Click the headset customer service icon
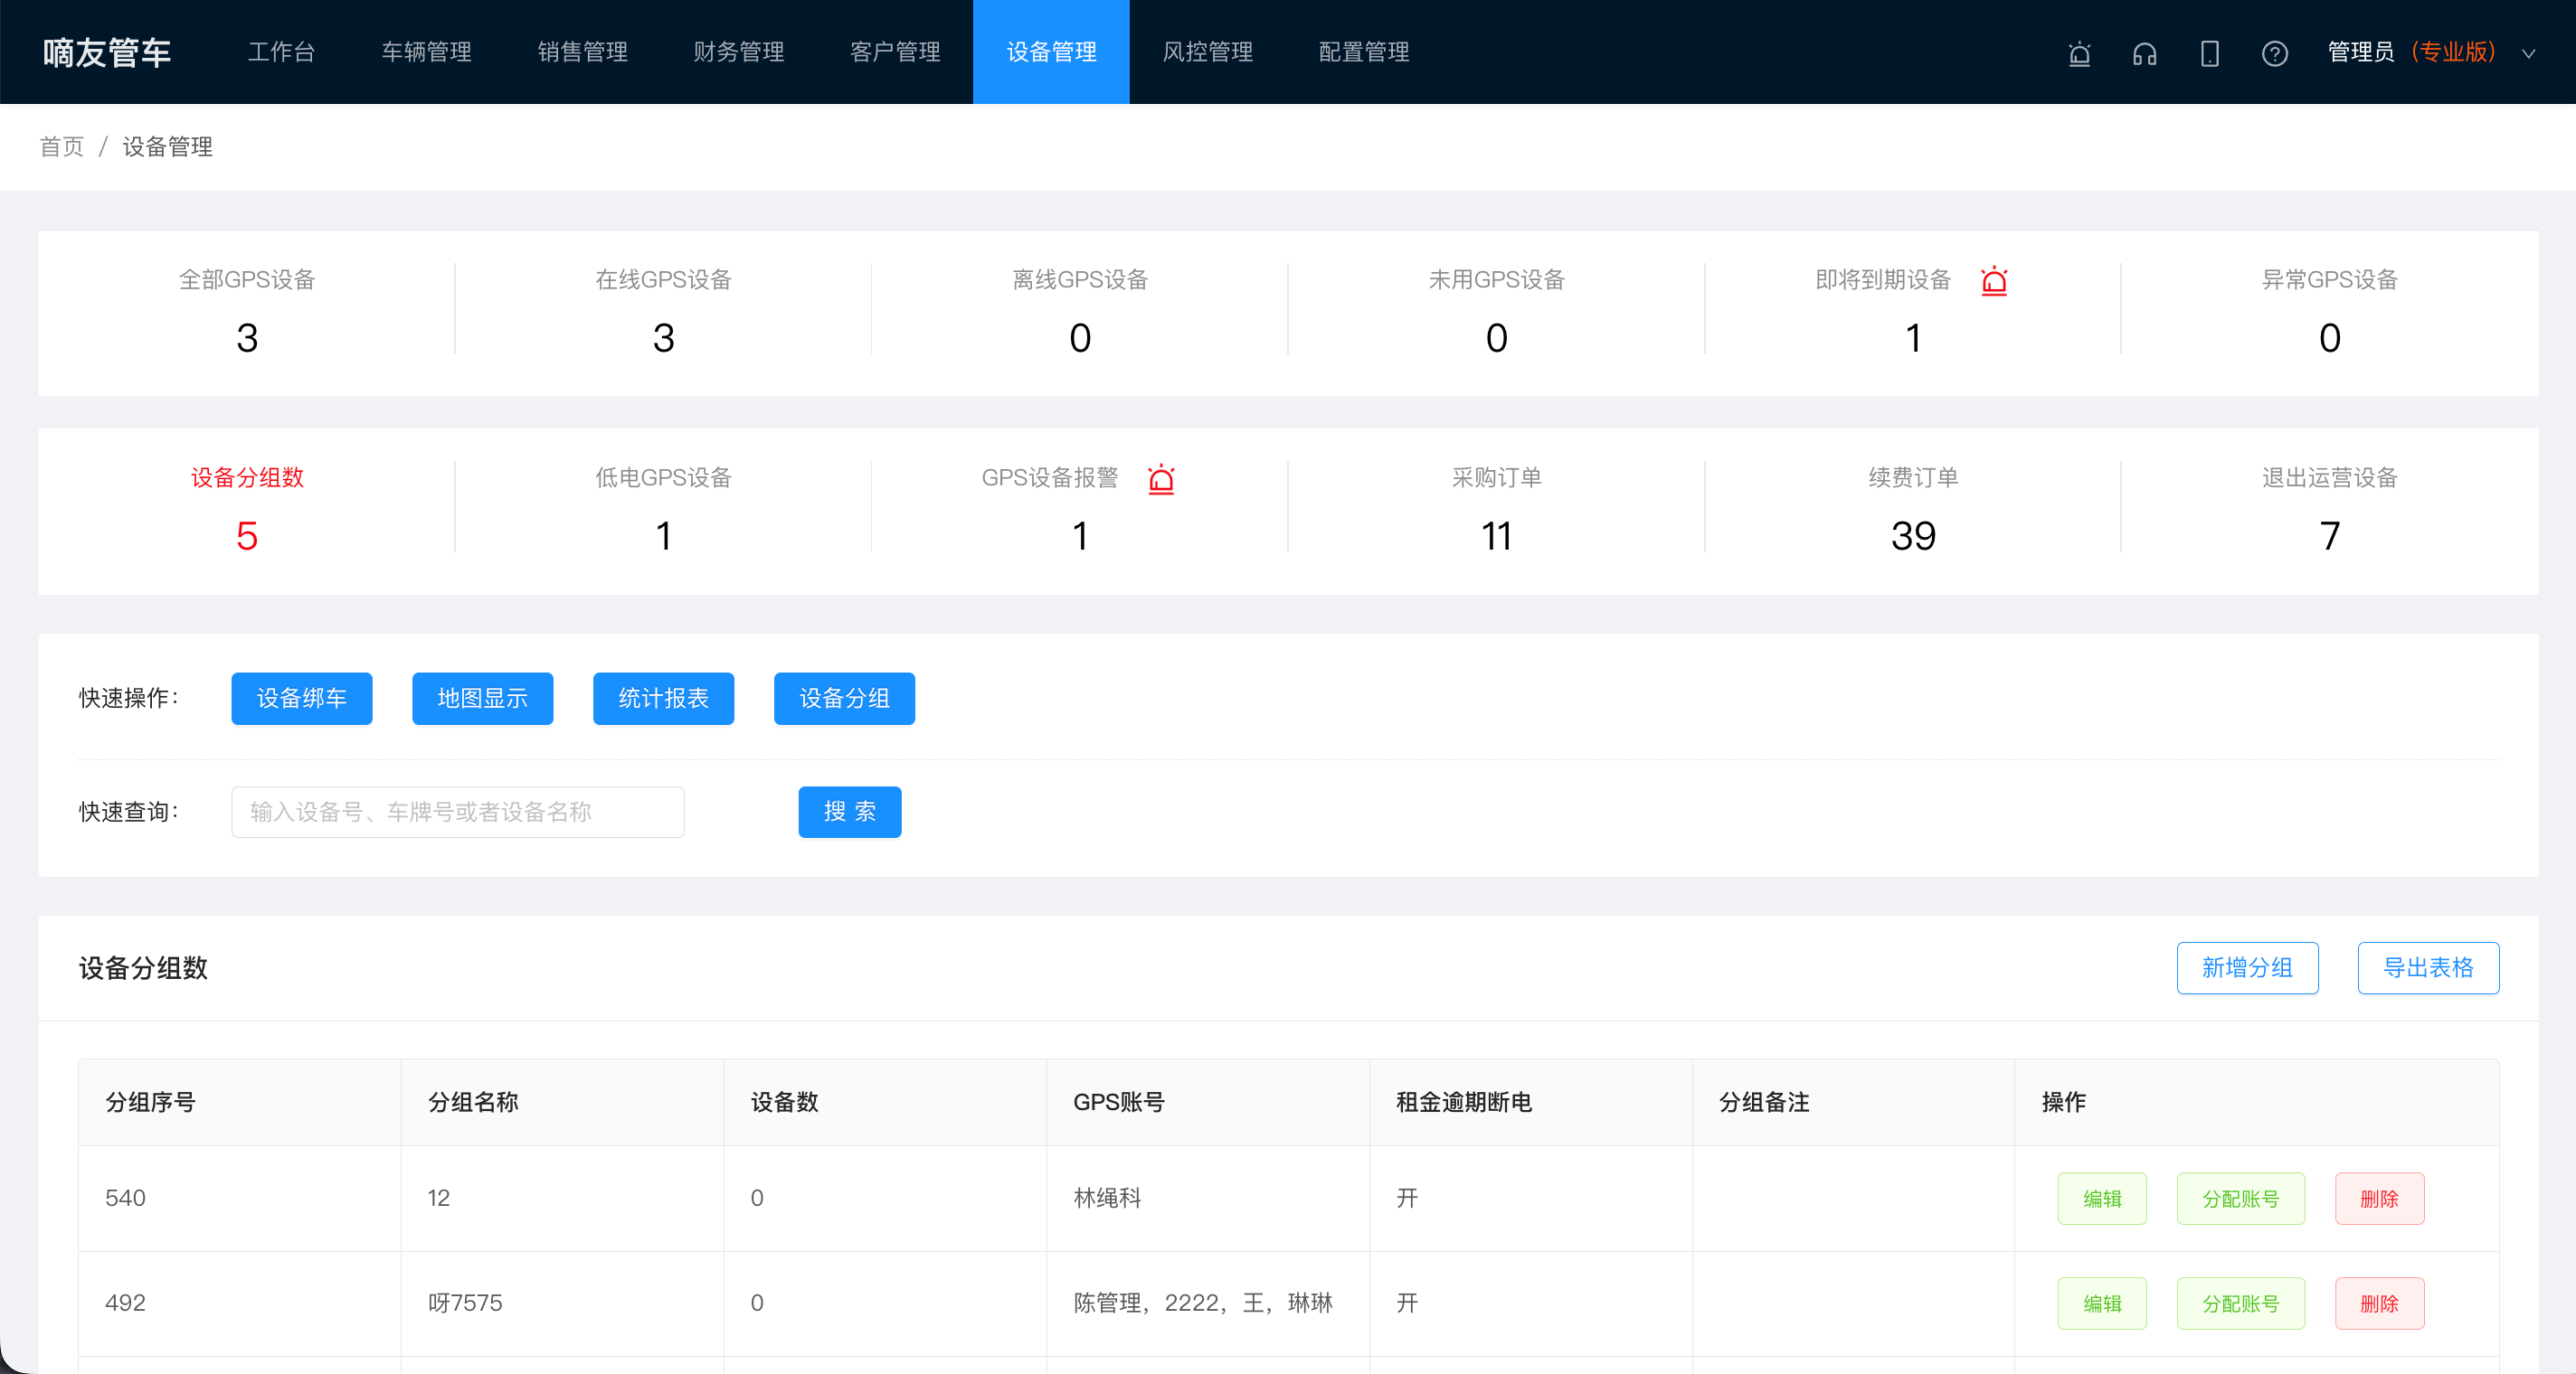This screenshot has height=1374, width=2576. tap(2144, 53)
